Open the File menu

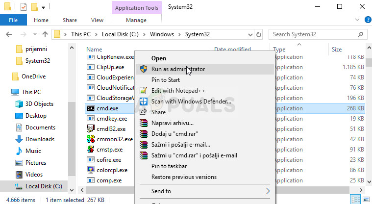tap(13, 20)
